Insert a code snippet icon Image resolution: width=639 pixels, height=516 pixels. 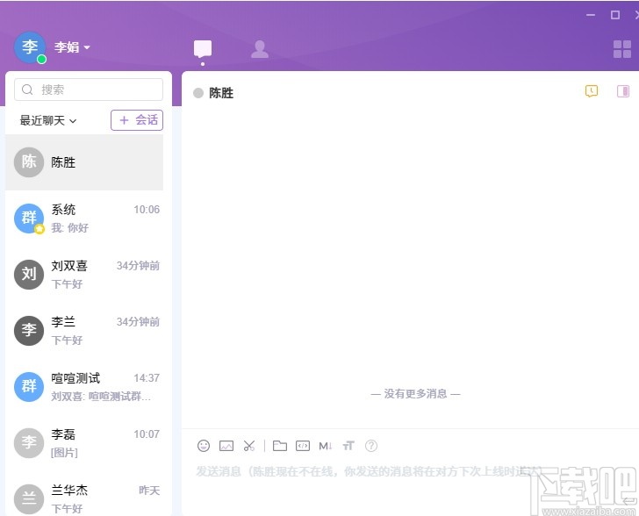302,446
